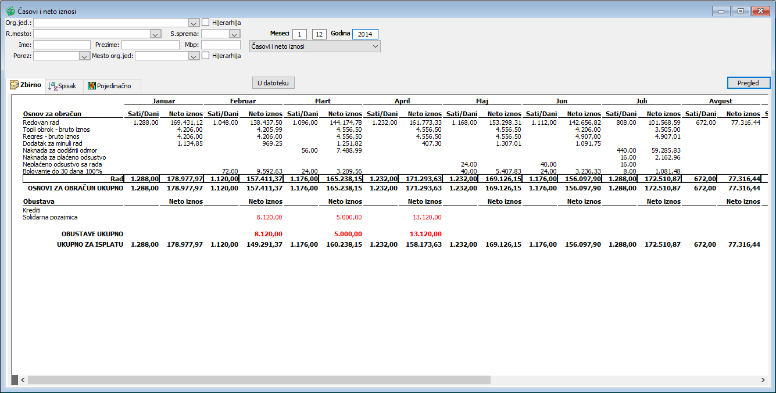Tick Hijerarhija checkbox beside Mesto org.jed
The height and width of the screenshot is (393, 776).
point(206,56)
